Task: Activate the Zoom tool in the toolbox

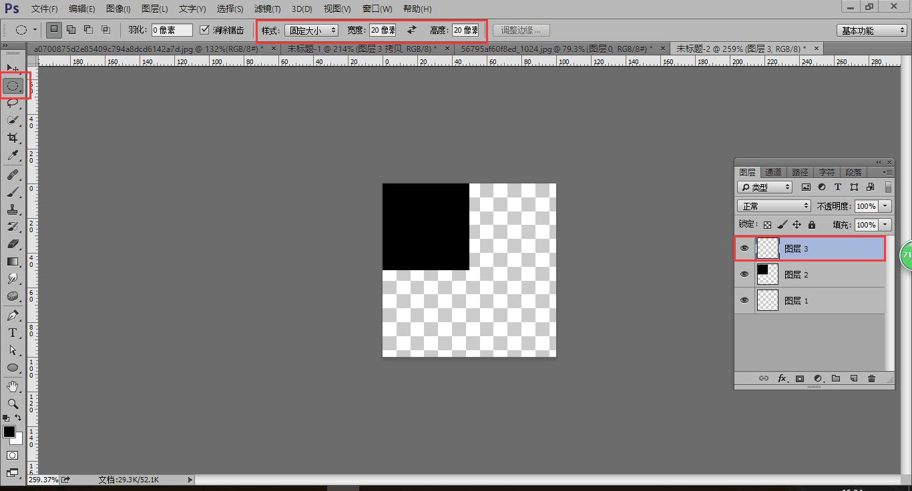Action: coord(13,404)
